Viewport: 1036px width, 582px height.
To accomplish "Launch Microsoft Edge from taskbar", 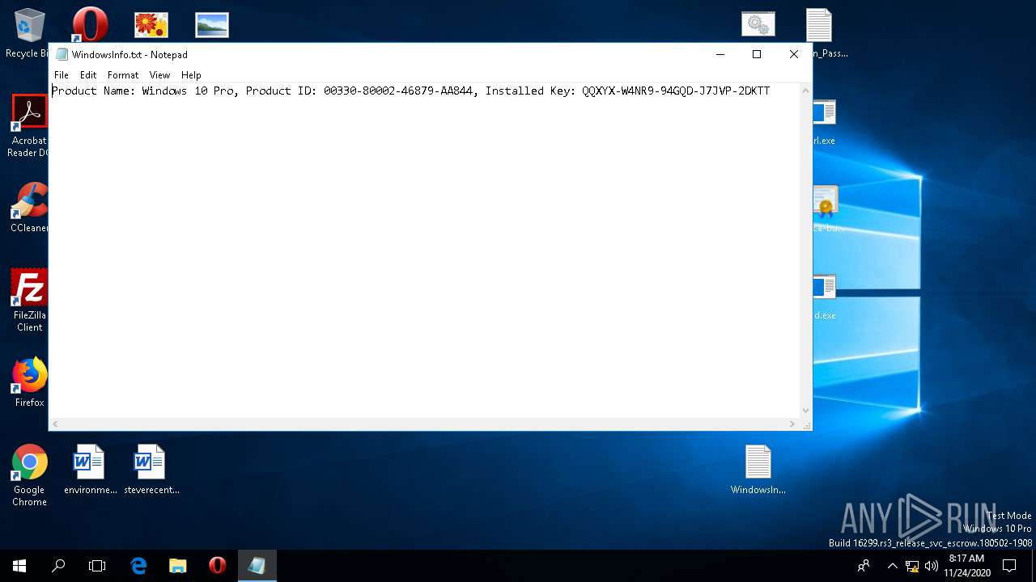I will click(138, 566).
